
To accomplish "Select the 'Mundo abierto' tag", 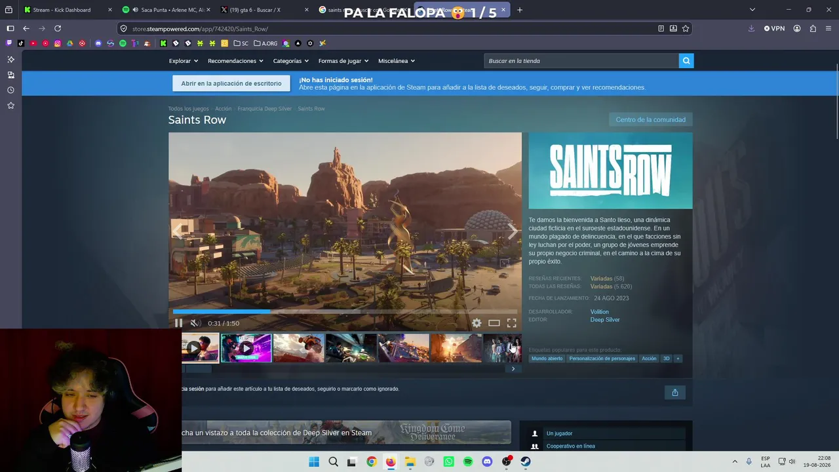I will point(547,359).
